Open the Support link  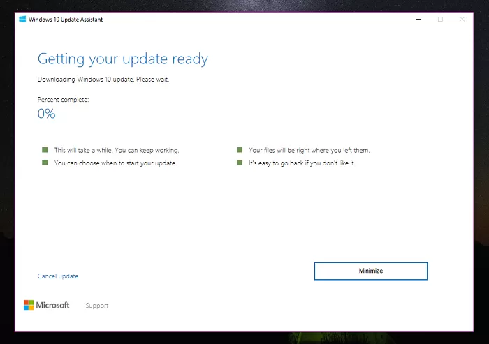tap(97, 306)
